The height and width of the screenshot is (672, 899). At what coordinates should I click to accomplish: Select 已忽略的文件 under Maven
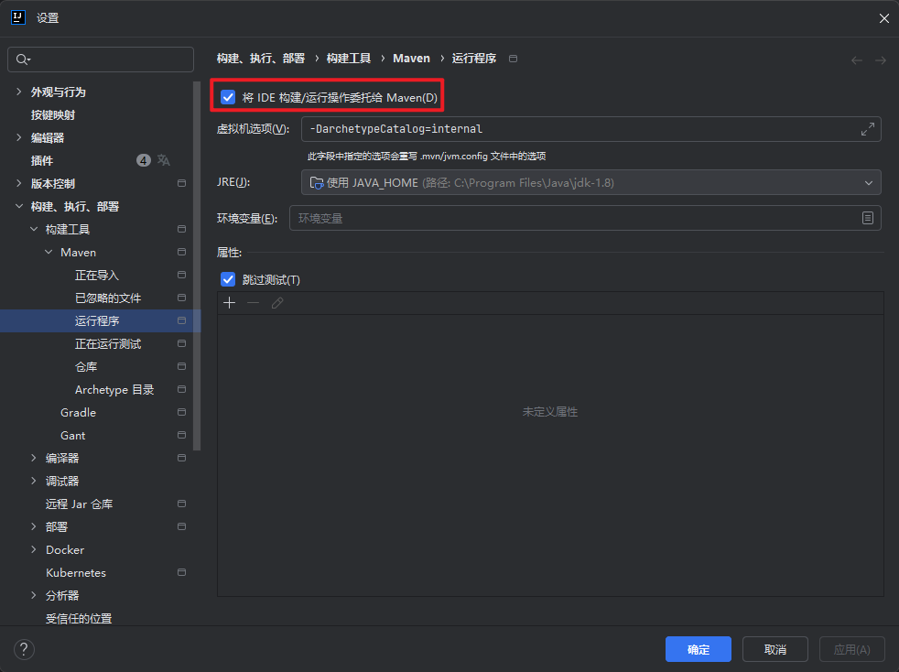(108, 298)
